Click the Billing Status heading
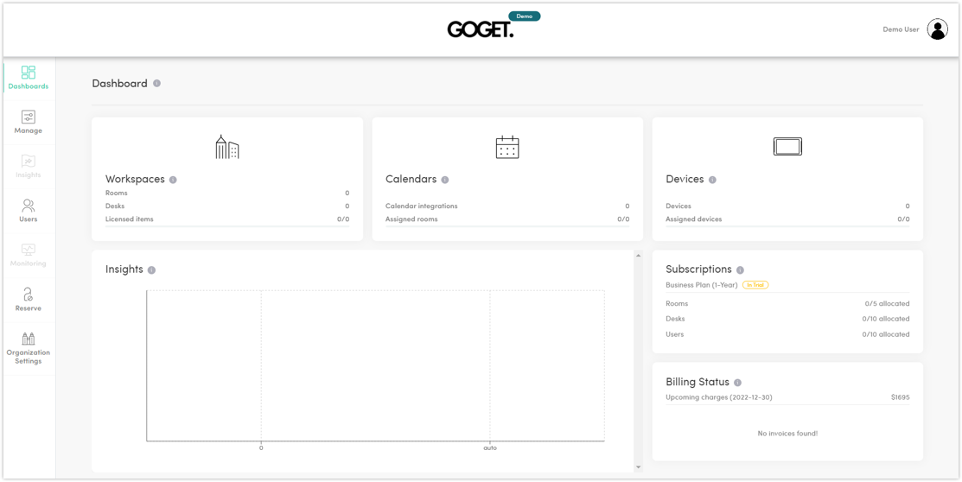This screenshot has height=482, width=962. click(698, 382)
